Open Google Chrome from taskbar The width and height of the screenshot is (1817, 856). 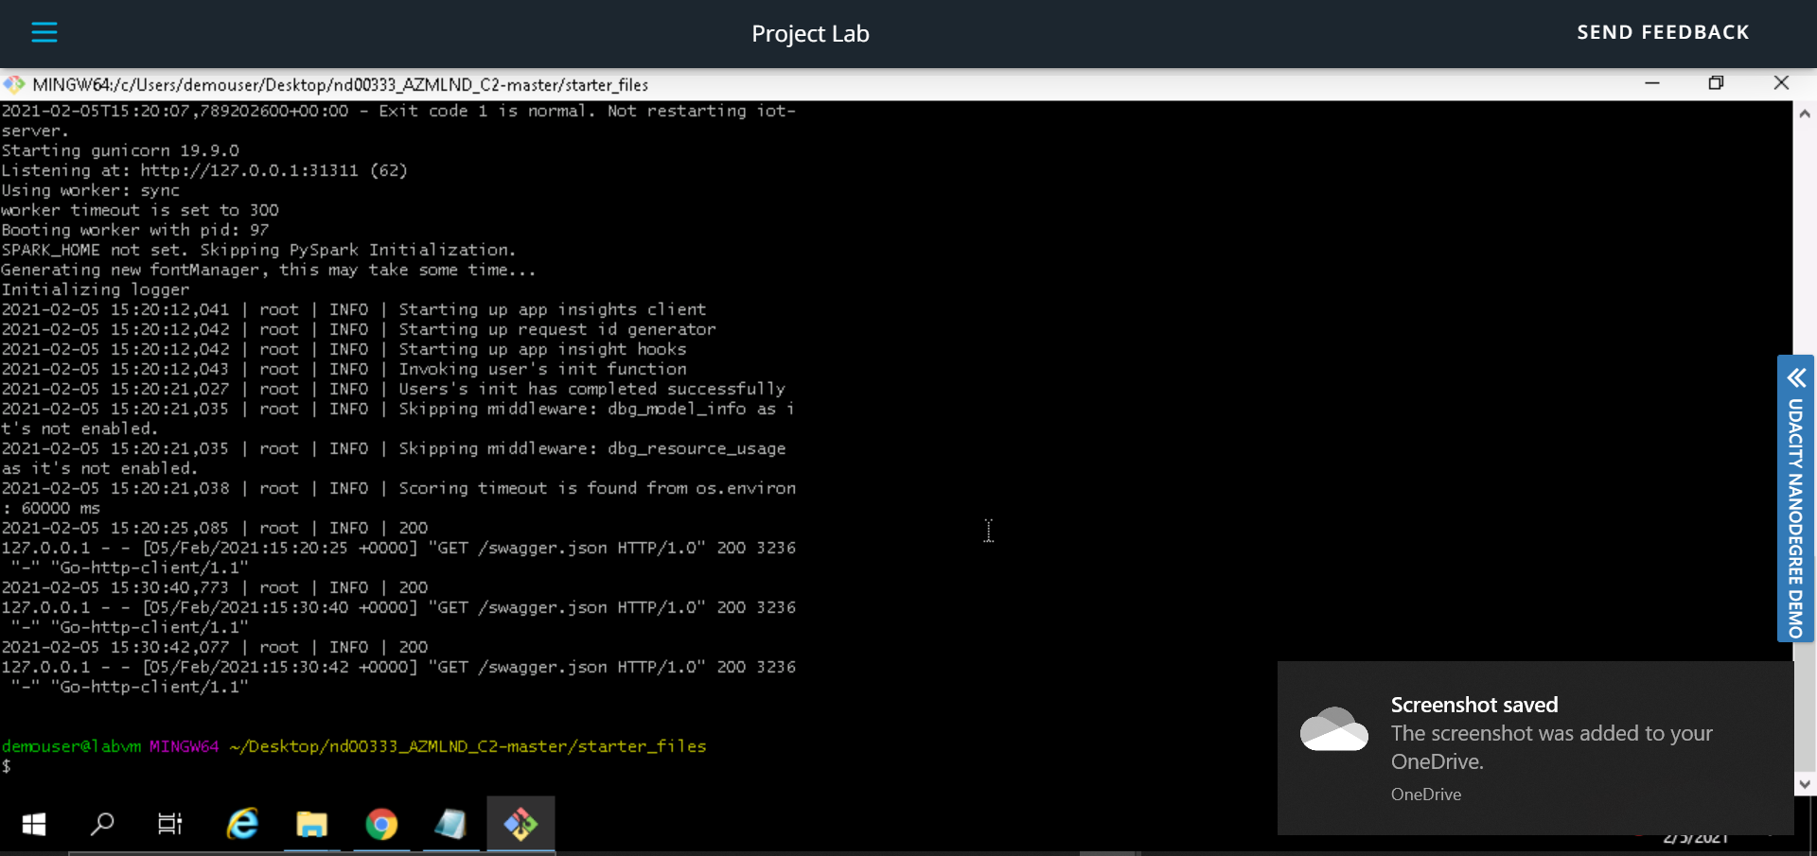pyautogui.click(x=381, y=825)
